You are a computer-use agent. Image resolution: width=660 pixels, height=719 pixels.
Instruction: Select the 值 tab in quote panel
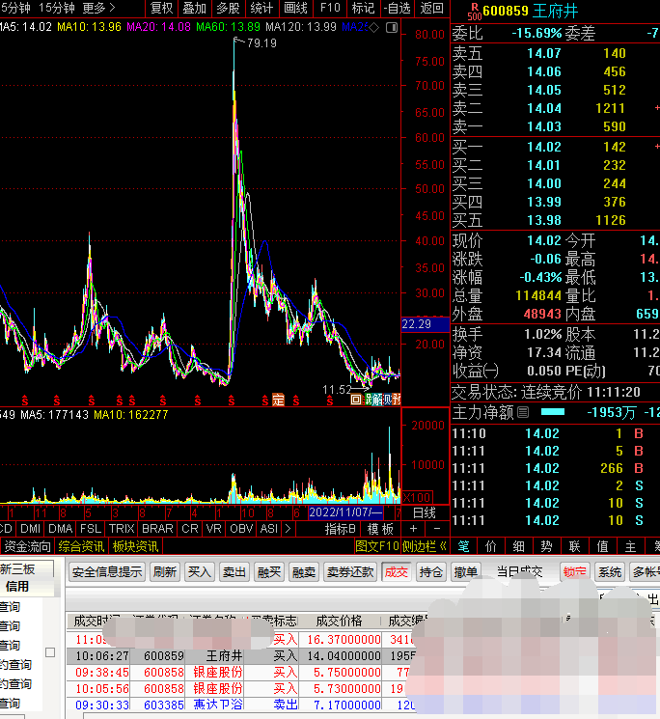[x=602, y=546]
